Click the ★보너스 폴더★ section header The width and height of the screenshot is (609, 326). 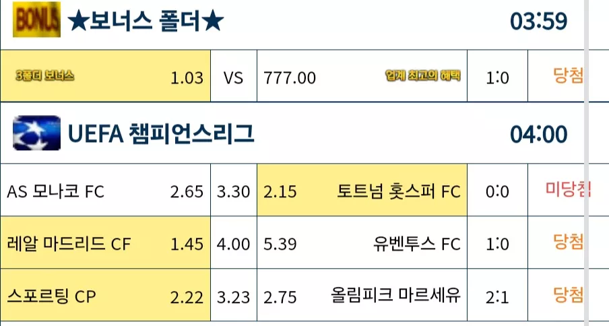click(146, 21)
